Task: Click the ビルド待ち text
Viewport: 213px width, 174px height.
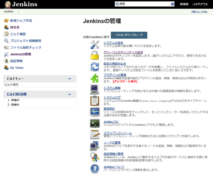Action: coord(12,85)
